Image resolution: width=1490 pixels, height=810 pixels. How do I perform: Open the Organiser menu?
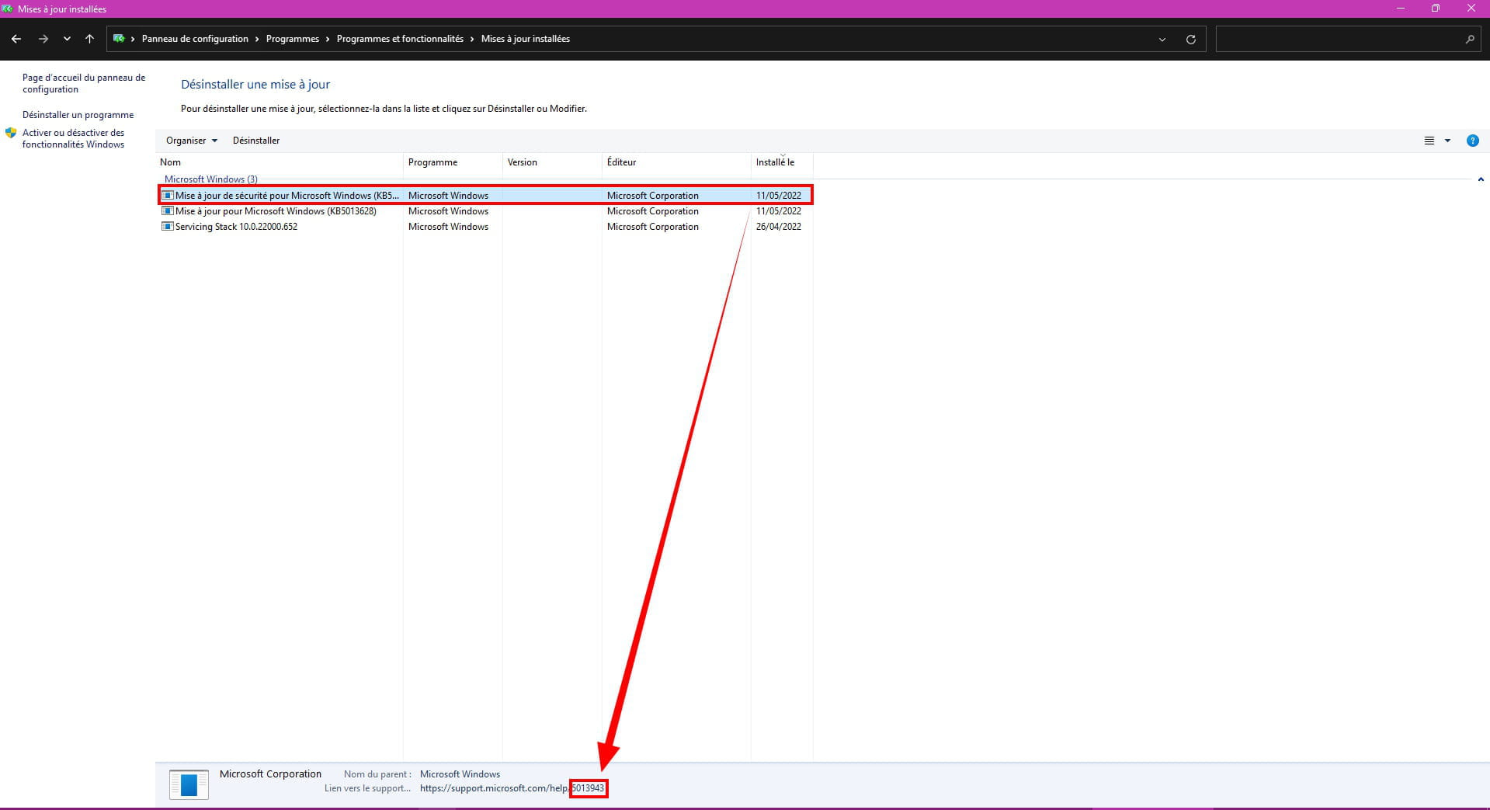pos(192,141)
